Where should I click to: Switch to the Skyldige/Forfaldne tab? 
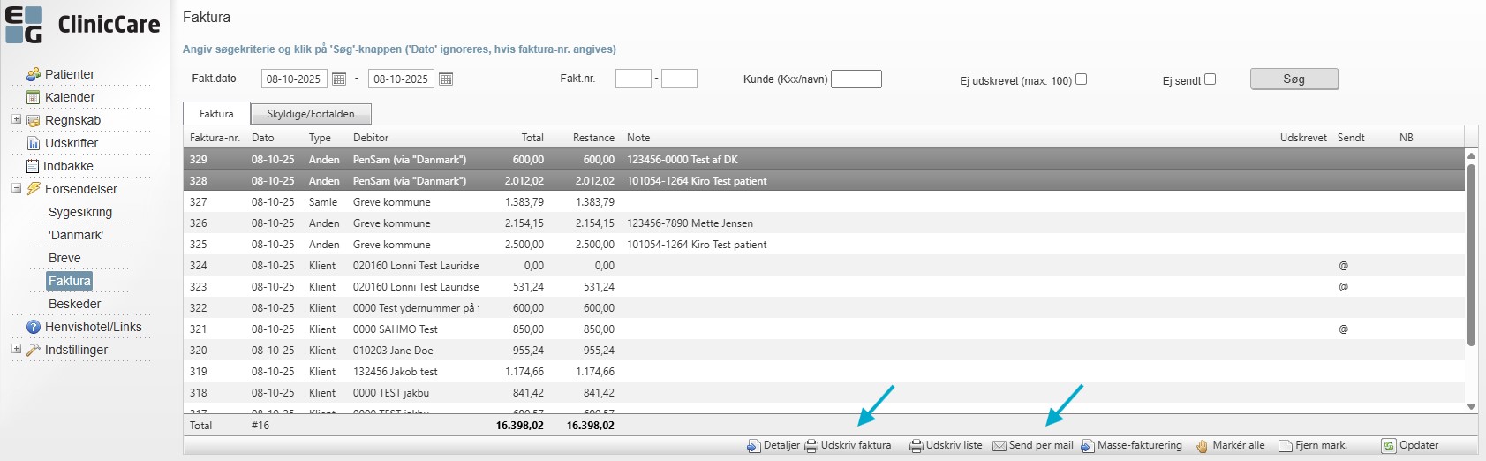point(311,114)
